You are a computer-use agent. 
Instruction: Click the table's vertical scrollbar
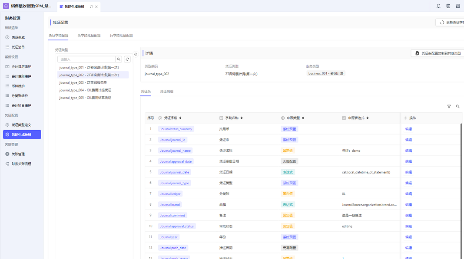coord(461,174)
